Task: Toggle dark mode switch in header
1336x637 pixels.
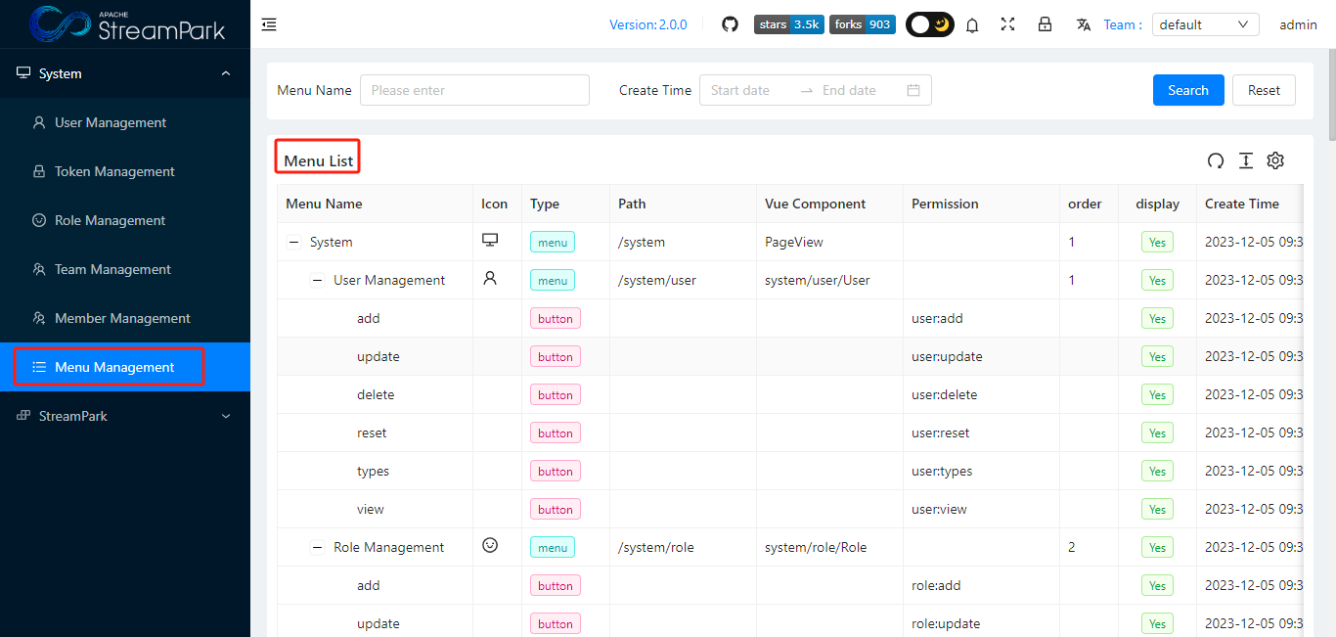Action: click(x=929, y=24)
